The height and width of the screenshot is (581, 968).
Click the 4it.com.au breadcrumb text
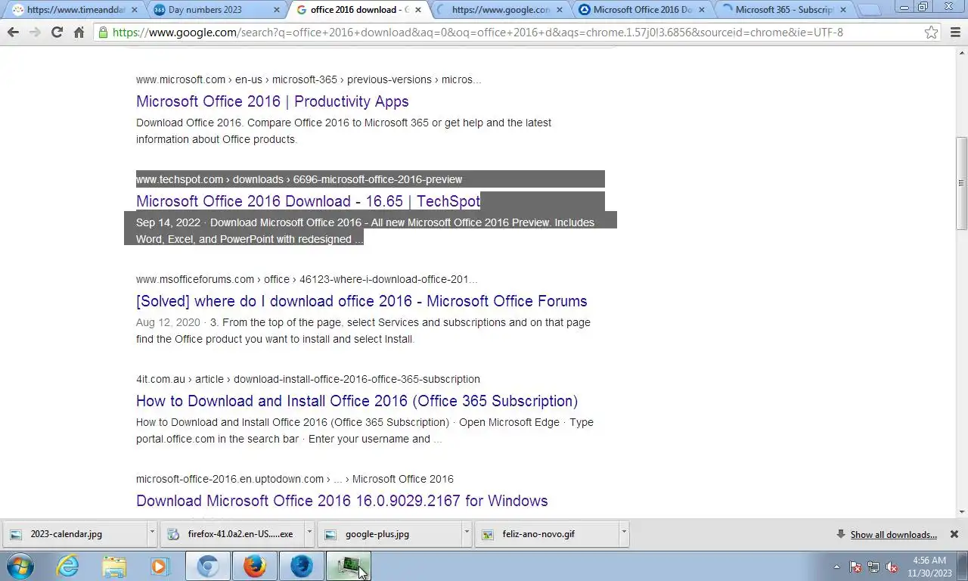[x=308, y=379]
